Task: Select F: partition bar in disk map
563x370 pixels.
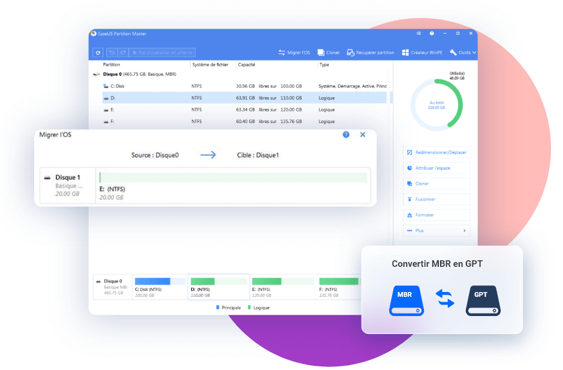Action: 339,287
